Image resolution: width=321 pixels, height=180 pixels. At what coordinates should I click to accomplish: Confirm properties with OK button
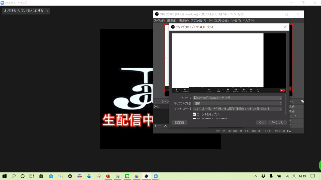(261, 122)
